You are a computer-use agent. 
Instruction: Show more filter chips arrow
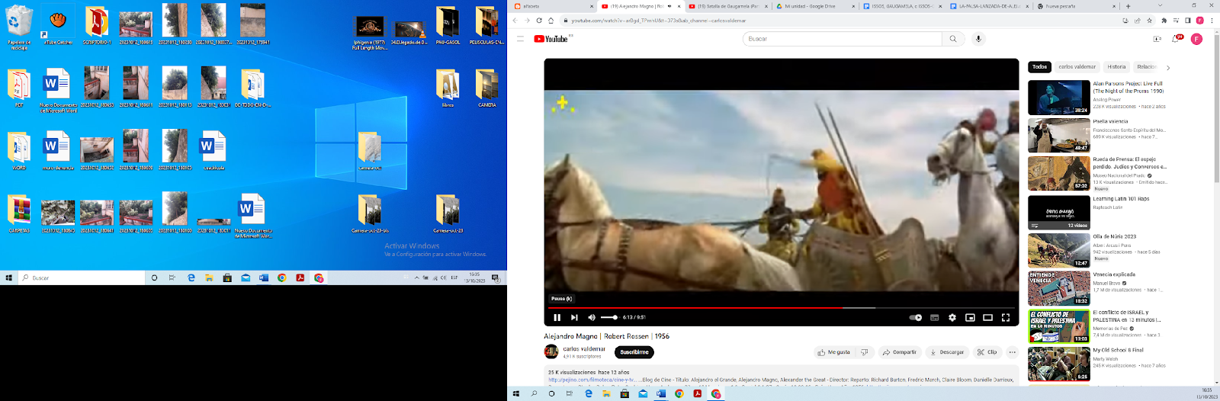(1168, 68)
